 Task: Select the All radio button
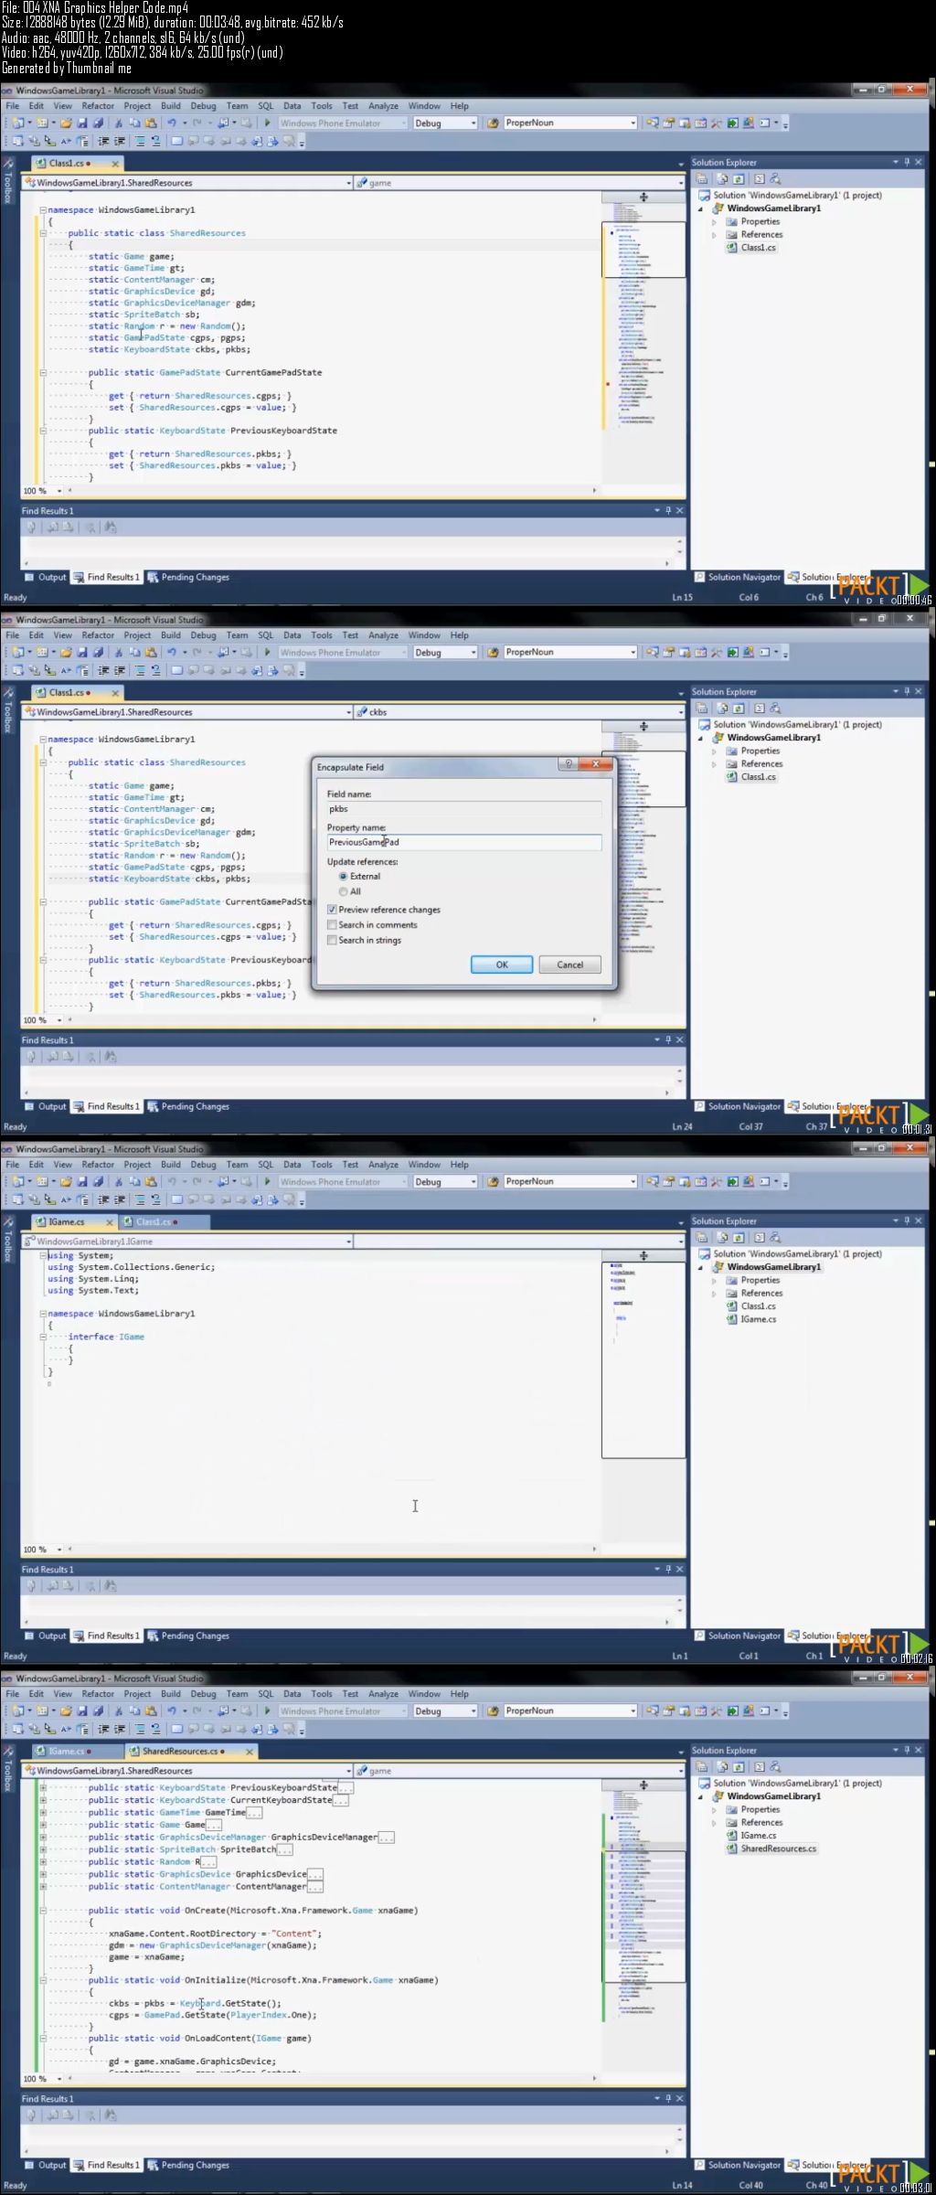coord(344,891)
